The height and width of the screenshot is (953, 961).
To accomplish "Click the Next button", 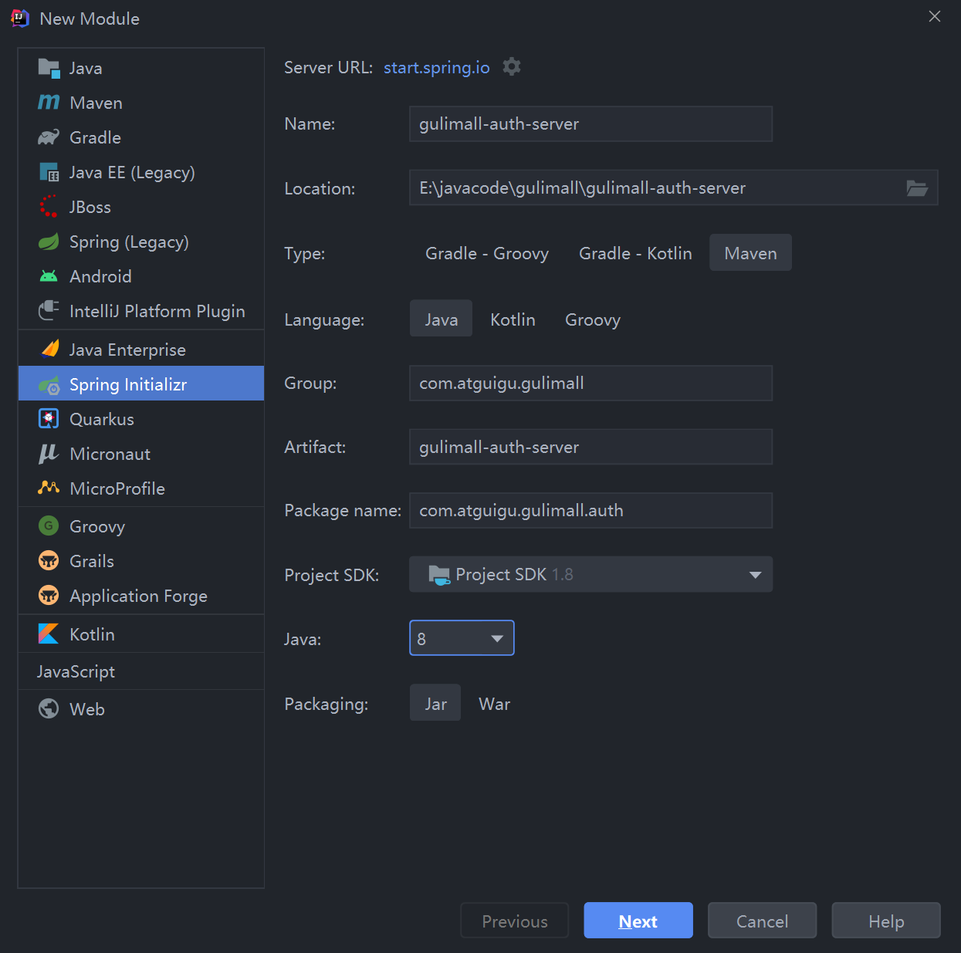I will 638,921.
